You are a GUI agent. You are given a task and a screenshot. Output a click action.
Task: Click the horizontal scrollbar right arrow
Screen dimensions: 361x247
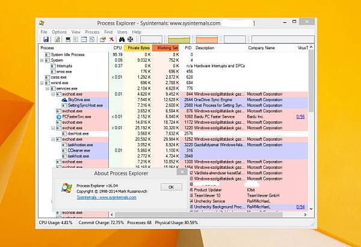[305, 215]
